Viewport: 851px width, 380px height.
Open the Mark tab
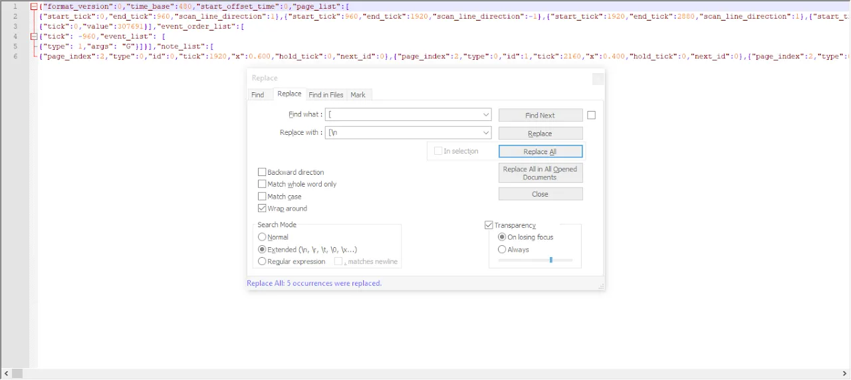[x=358, y=95]
